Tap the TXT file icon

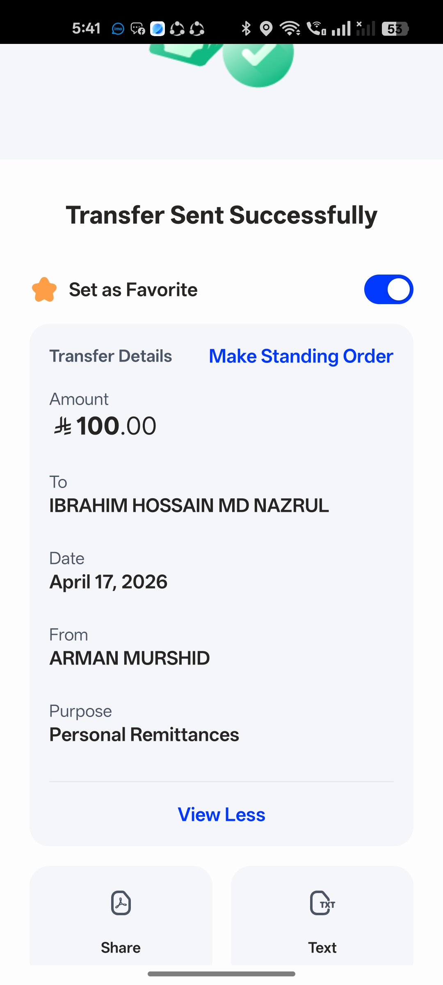coord(322,903)
